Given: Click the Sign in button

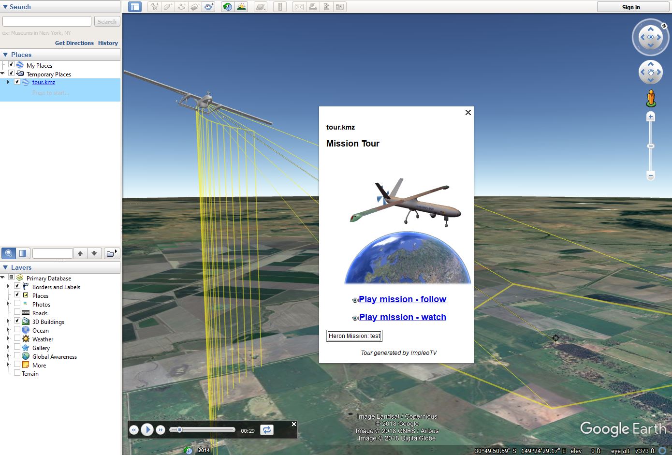Looking at the screenshot, I should (630, 7).
